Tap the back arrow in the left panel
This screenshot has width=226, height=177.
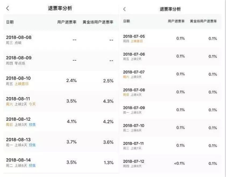click(8, 8)
